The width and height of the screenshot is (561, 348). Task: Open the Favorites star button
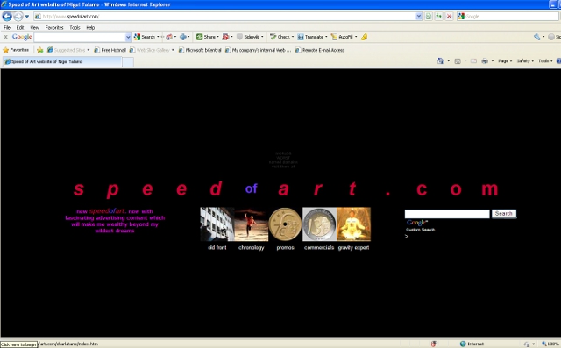[x=16, y=50]
